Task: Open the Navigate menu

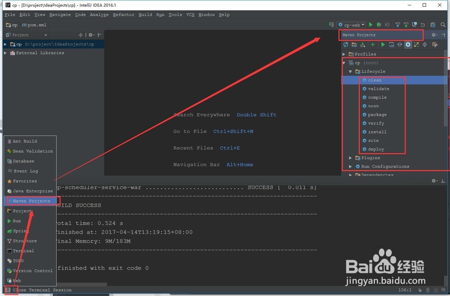Action: click(60, 15)
